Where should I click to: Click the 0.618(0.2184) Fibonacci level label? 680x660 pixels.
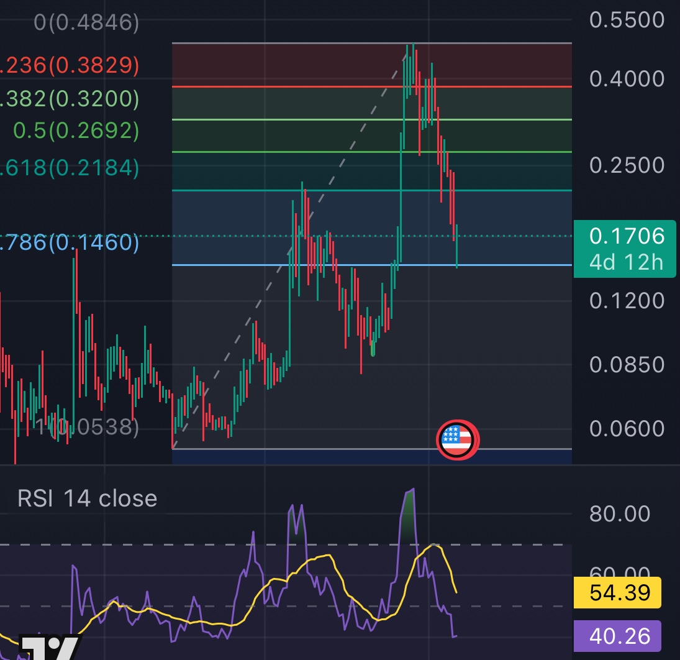[70, 168]
